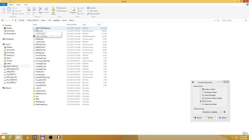Select Full Screen Without Taskbar option
This screenshot has height=140, width=249.
[x=201, y=98]
